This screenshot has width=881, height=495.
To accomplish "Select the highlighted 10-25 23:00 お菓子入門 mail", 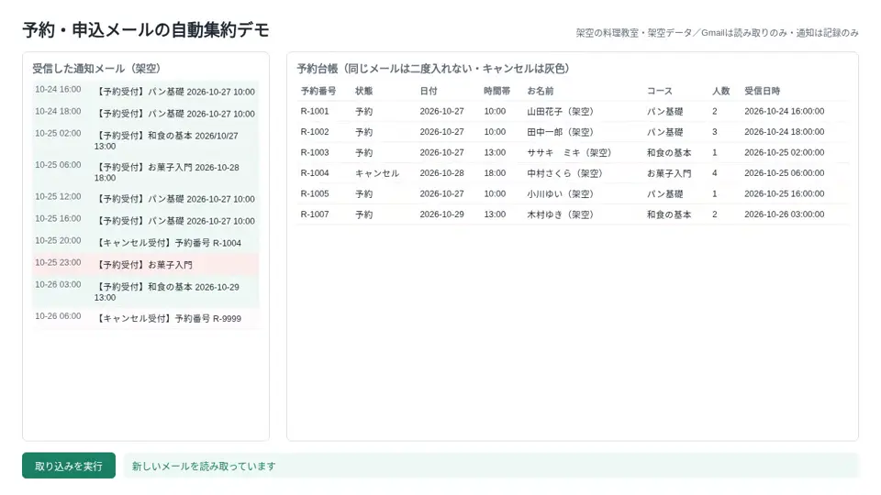I will click(x=146, y=264).
